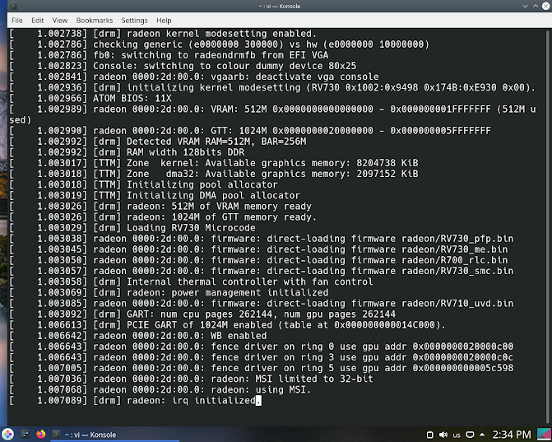The height and width of the screenshot is (442, 552).
Task: Minimize the Konsole window
Action: [525, 6]
